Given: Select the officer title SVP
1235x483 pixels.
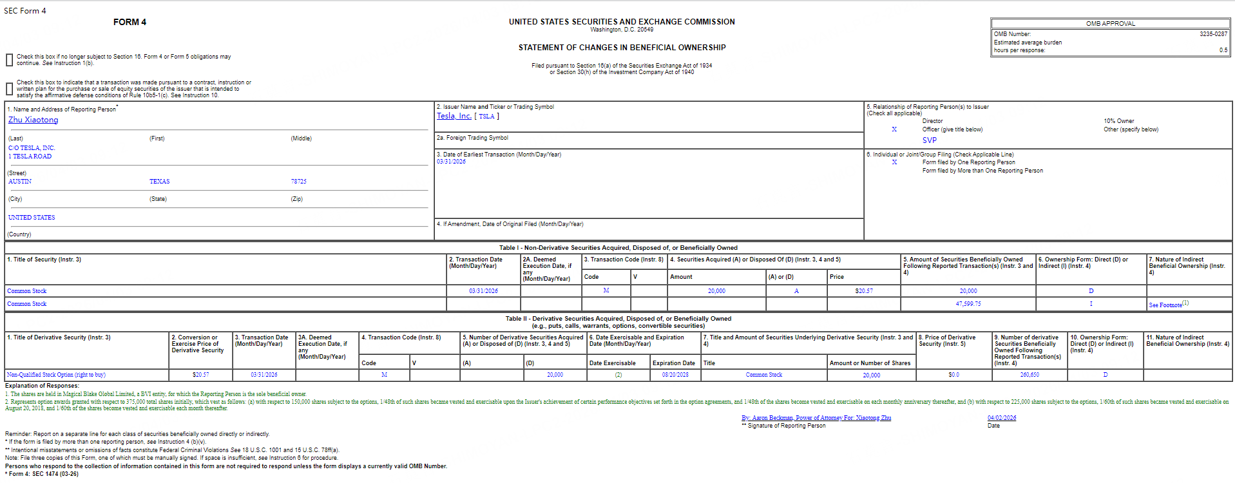Looking at the screenshot, I should coord(930,140).
